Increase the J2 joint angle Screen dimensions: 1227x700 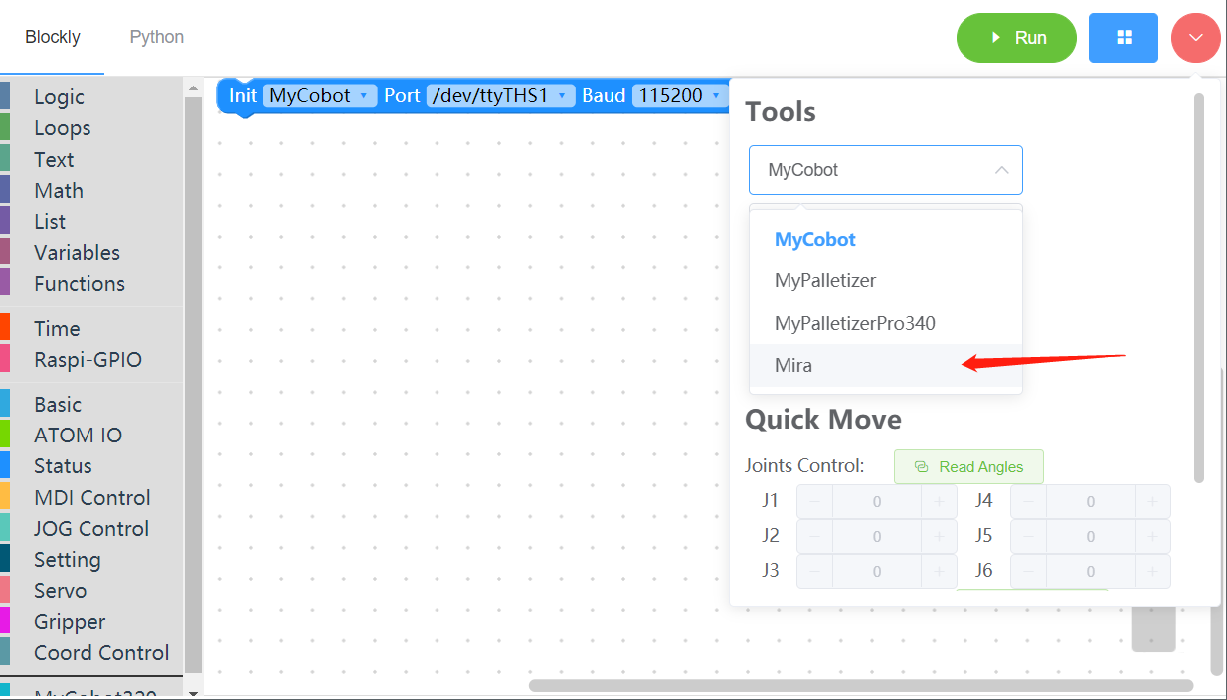pos(939,536)
